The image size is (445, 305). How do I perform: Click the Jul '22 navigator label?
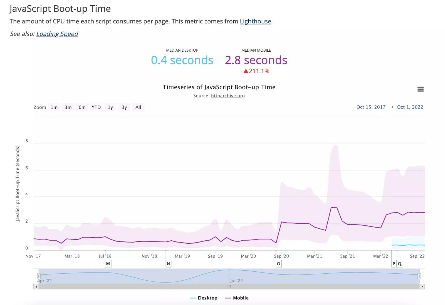[x=236, y=281]
